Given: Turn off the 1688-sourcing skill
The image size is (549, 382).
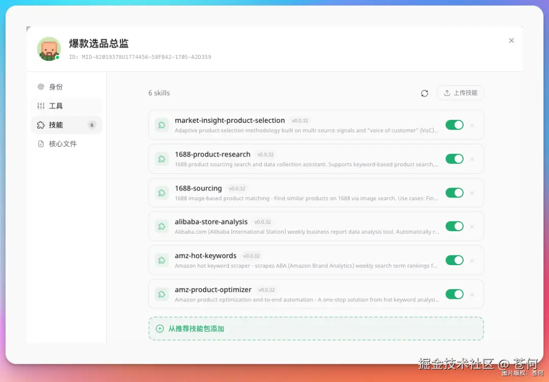Looking at the screenshot, I should 454,193.
